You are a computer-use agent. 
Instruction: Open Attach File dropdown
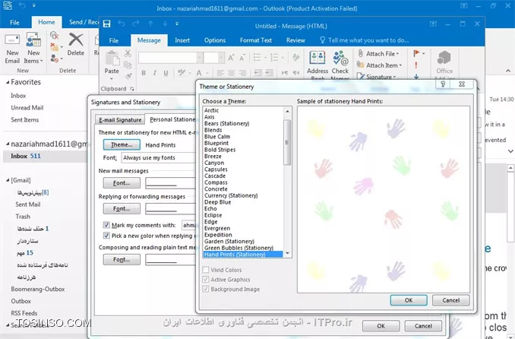pos(379,54)
